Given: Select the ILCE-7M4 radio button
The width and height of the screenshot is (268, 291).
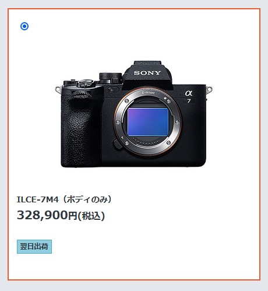Looking at the screenshot, I should (x=24, y=26).
